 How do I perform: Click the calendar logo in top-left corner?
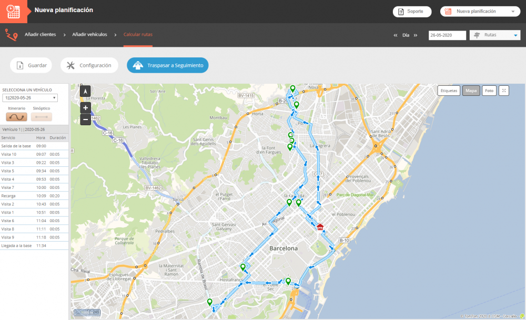14,11
